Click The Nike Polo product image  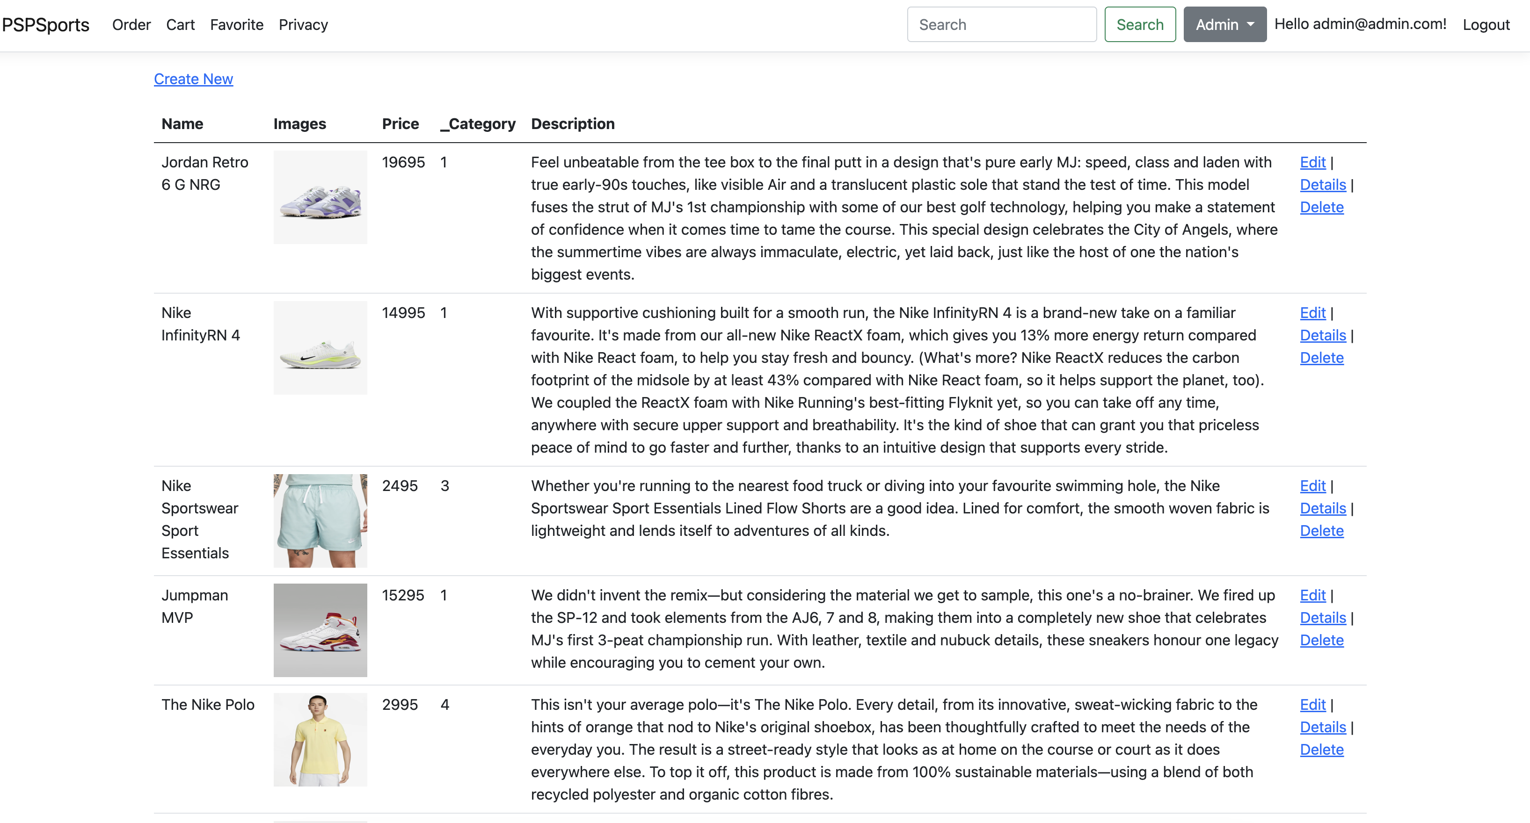tap(320, 739)
